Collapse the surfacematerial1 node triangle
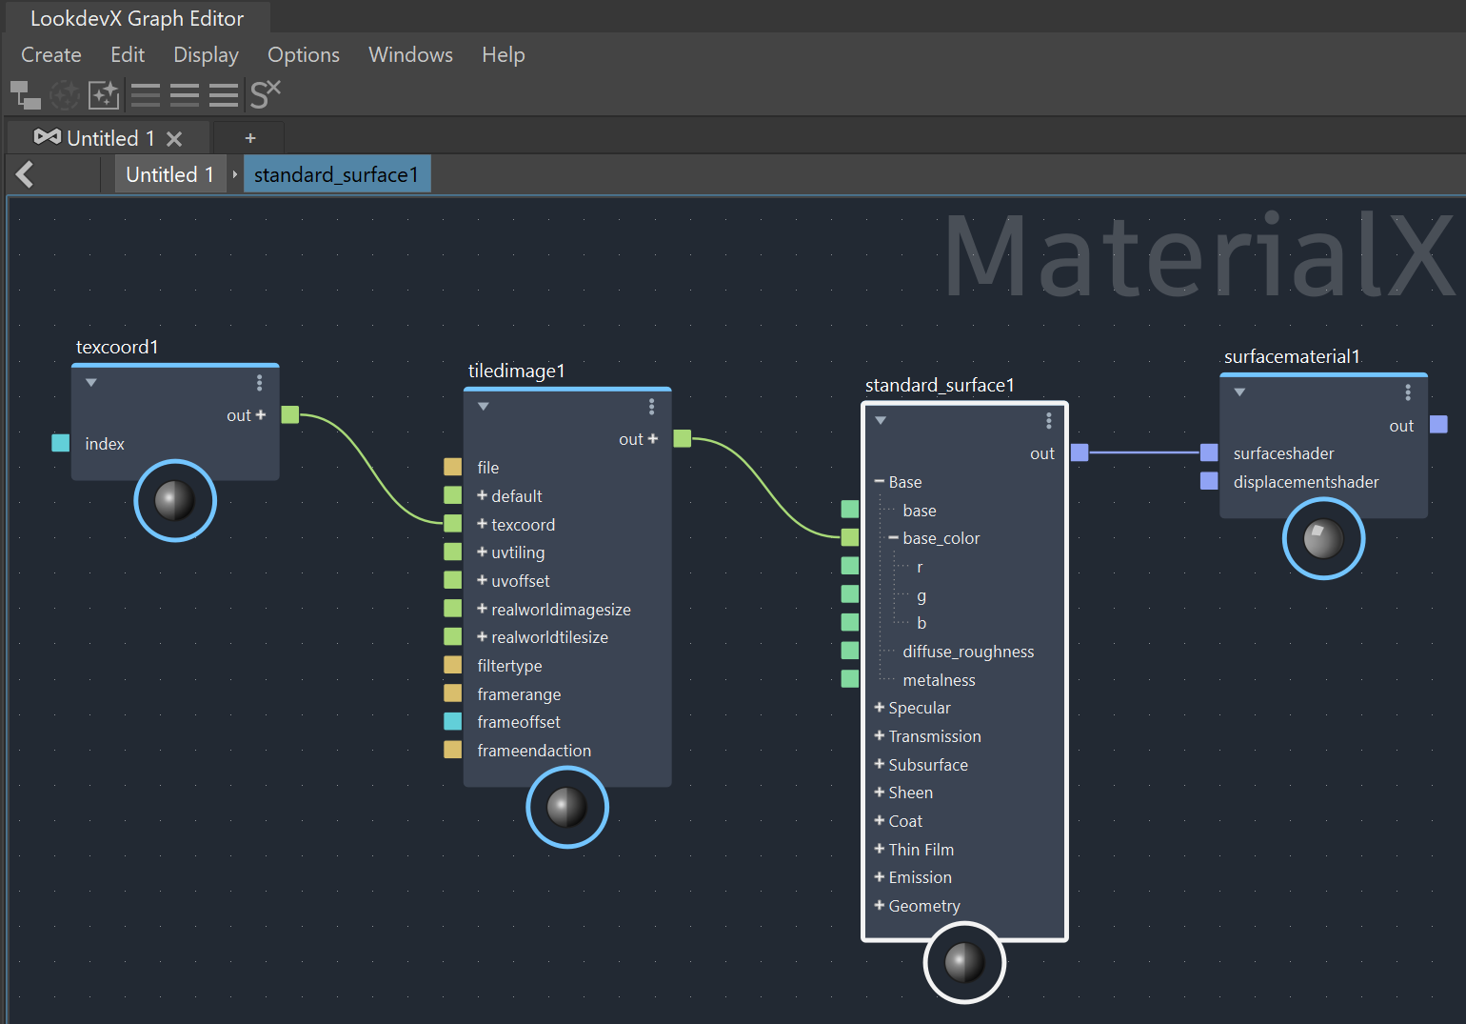 [1239, 392]
